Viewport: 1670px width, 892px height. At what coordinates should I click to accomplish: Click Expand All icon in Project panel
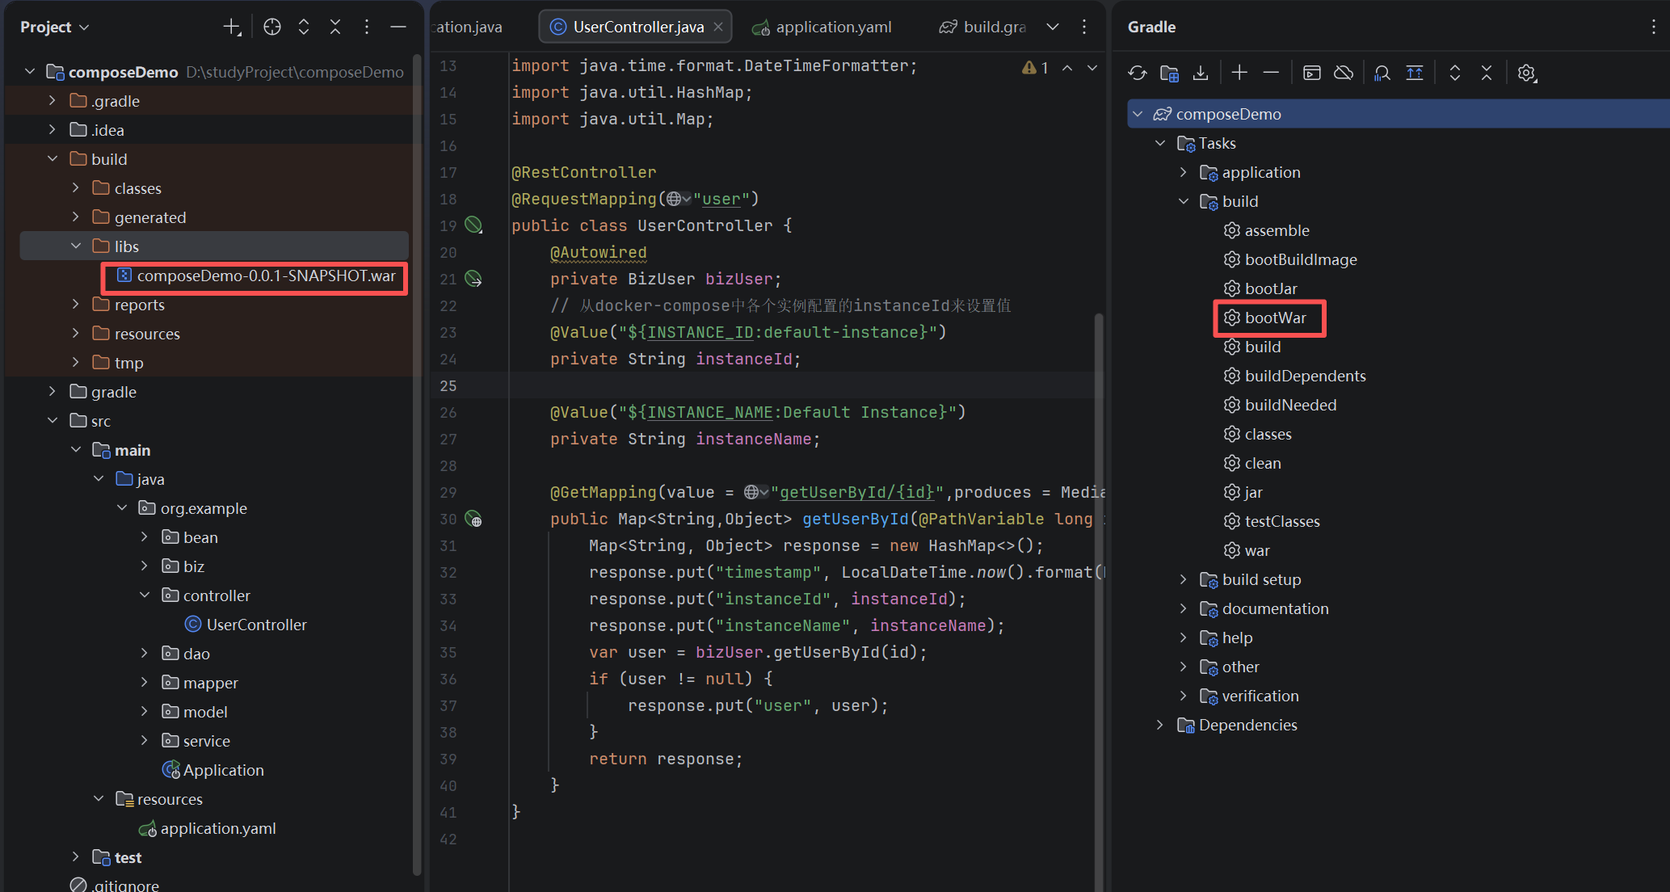point(304,27)
